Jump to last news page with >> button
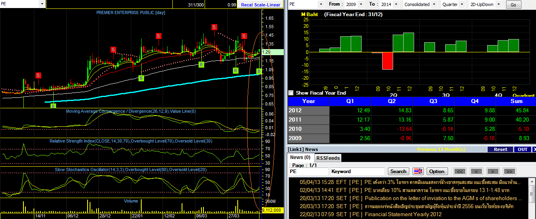The image size is (536, 219). click(510, 171)
